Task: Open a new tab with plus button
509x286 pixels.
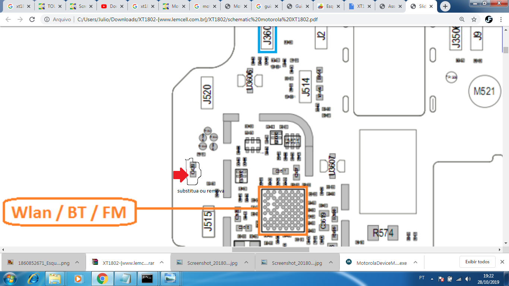Action: click(x=445, y=6)
